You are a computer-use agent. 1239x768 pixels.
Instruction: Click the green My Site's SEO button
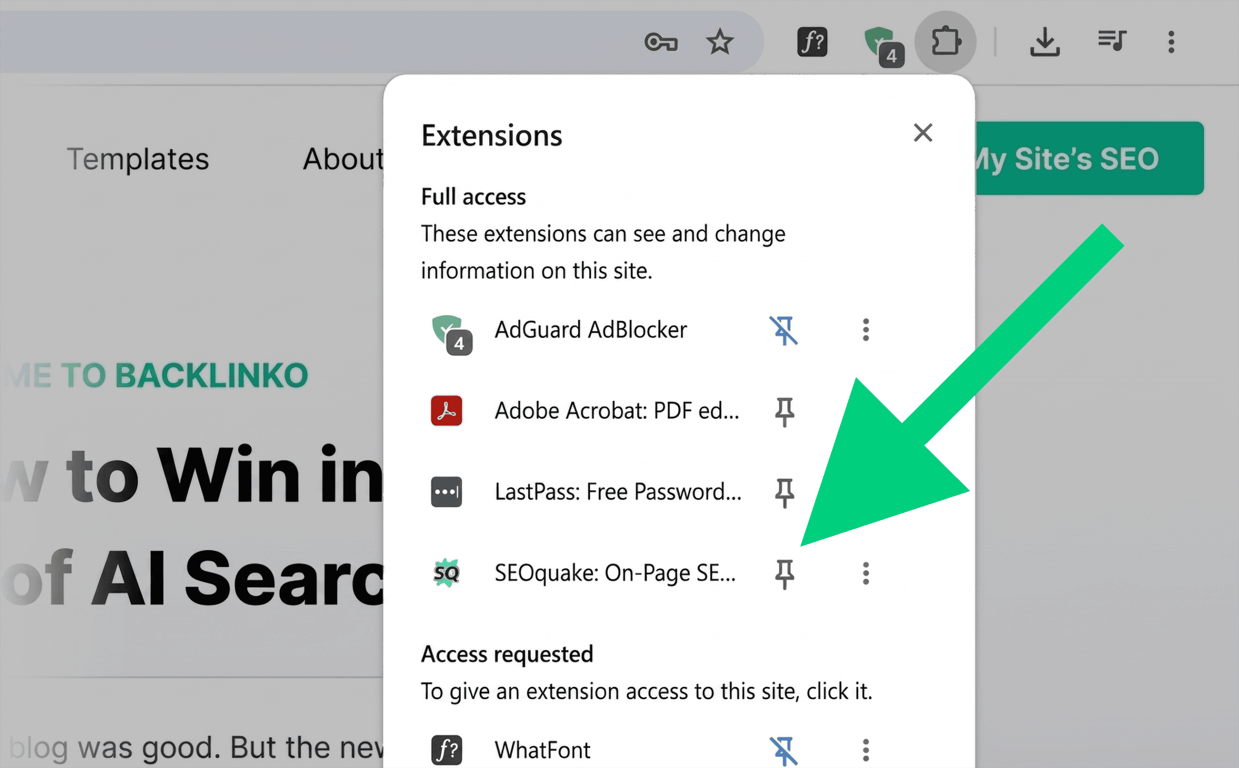pos(1089,158)
